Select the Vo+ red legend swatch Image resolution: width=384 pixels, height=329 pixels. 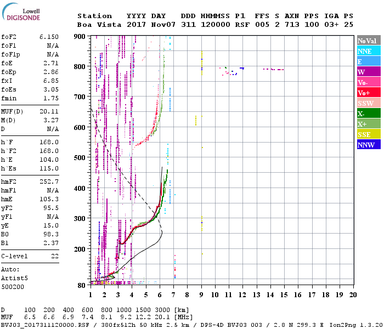coord(369,93)
